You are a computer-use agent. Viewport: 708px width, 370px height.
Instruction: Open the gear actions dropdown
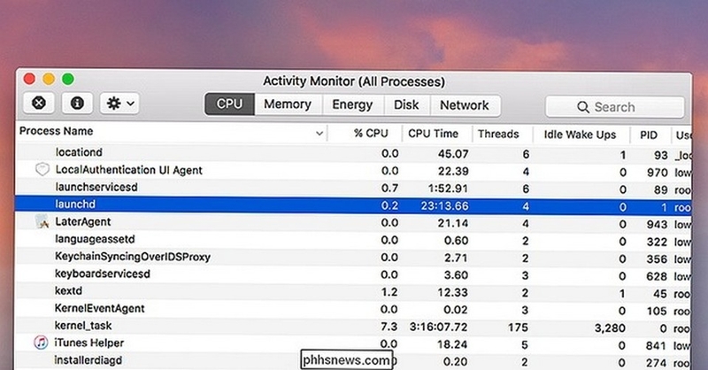119,104
